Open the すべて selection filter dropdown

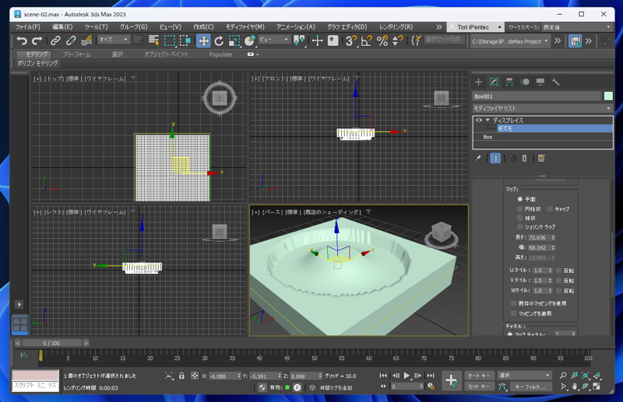coord(114,40)
